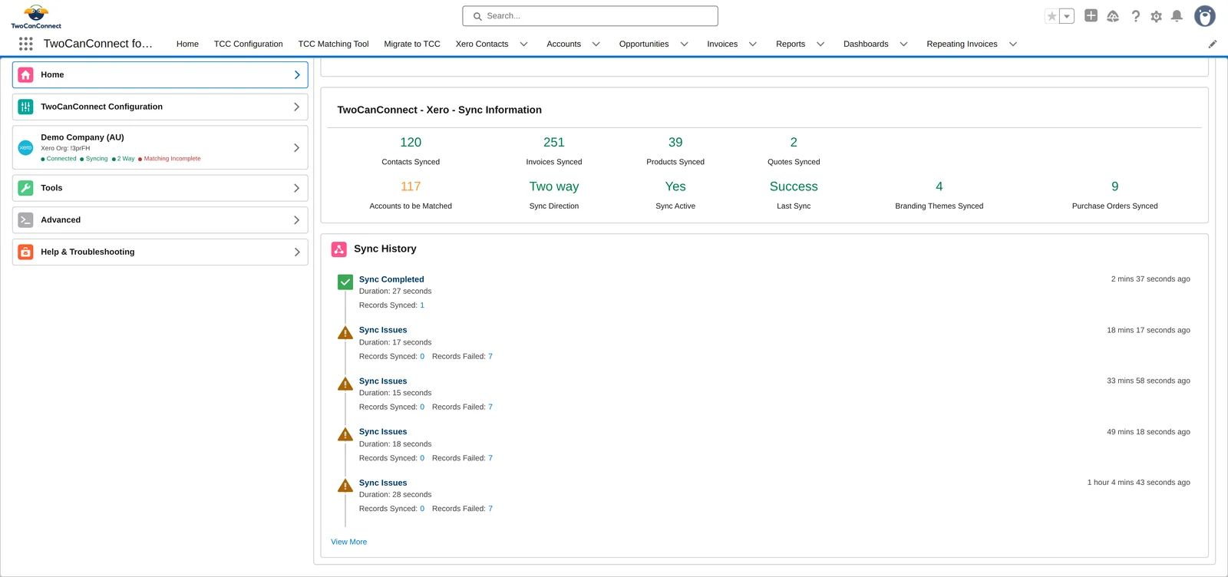Click the pink Sync History icon
Screen dimensions: 1228x577
click(338, 249)
